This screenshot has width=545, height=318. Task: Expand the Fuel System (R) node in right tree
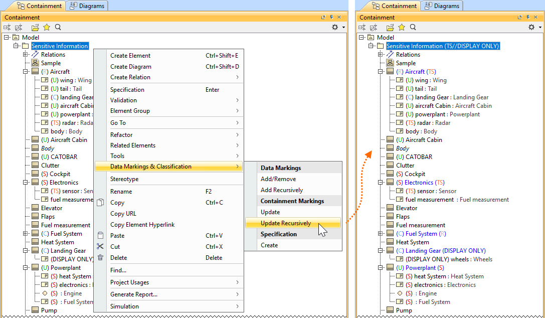click(381, 234)
